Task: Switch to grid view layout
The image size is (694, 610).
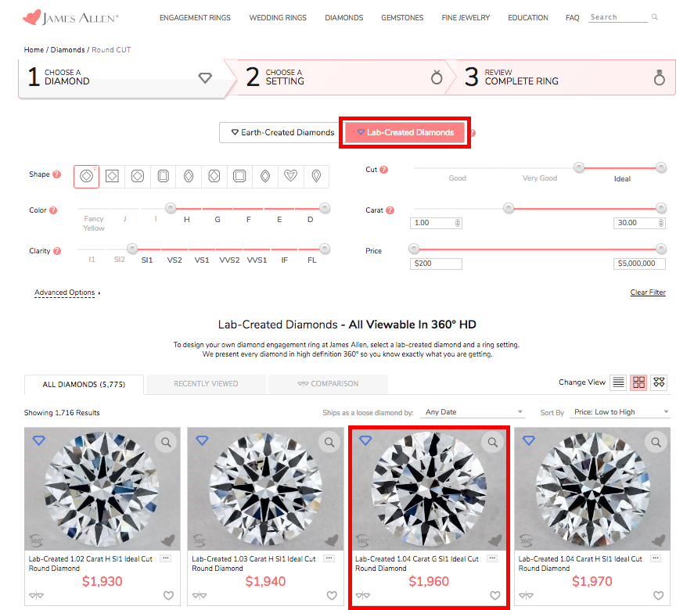Action: coord(638,382)
